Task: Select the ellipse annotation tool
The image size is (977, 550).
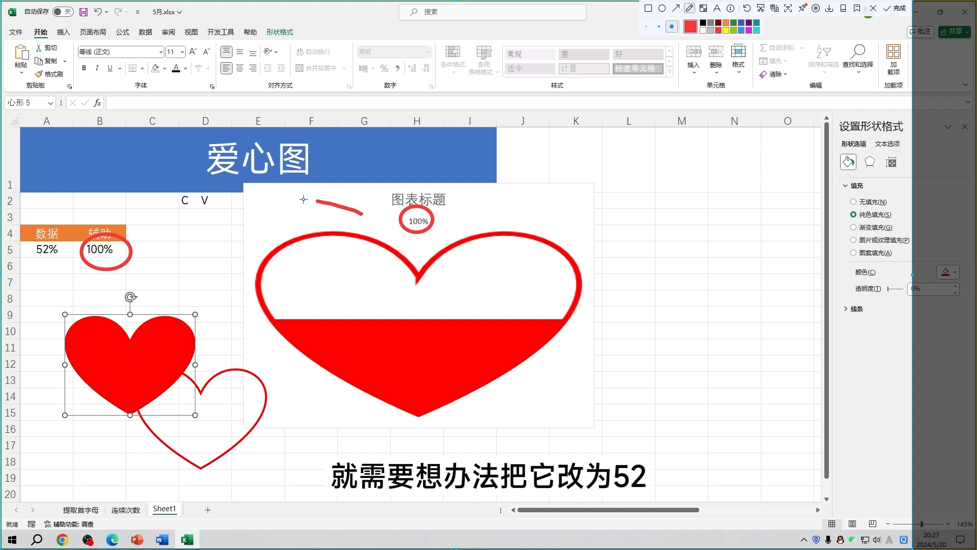Action: 662,8
